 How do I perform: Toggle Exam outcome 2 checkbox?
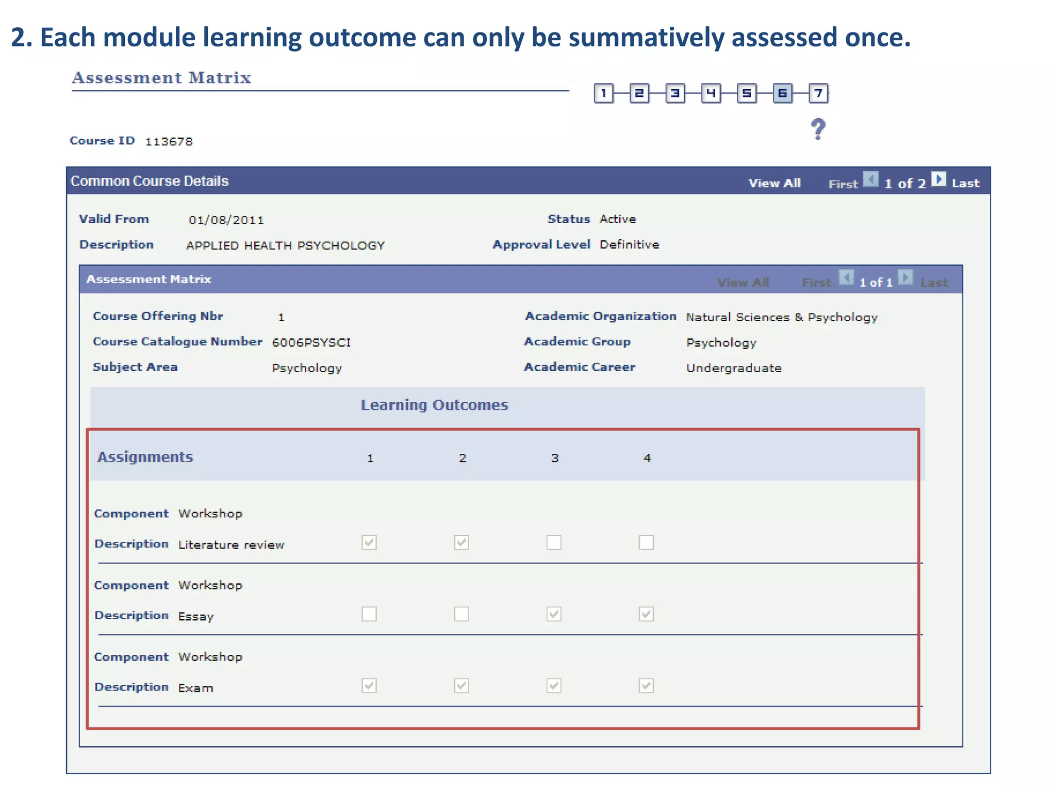pos(461,686)
